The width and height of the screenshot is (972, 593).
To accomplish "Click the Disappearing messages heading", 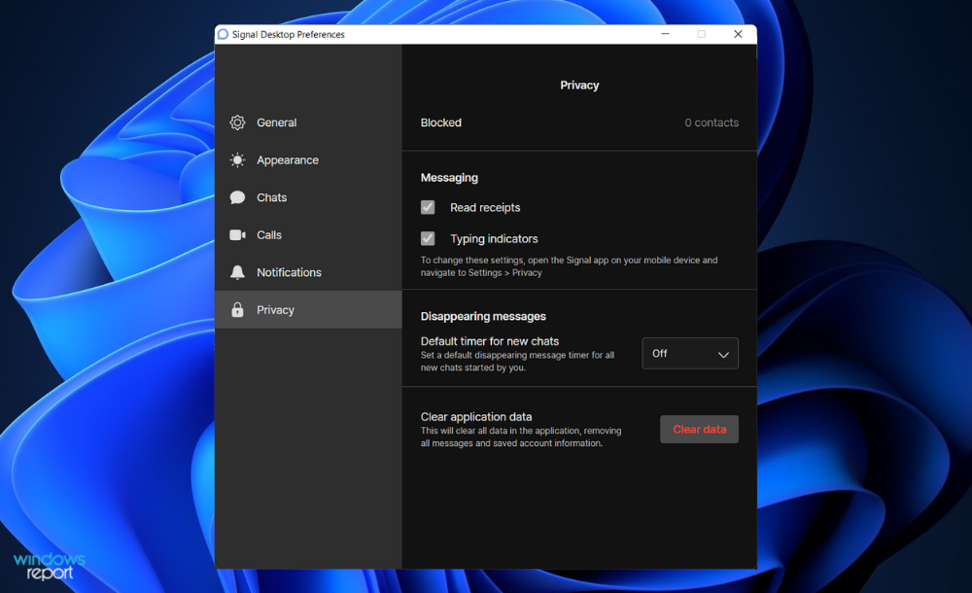I will tap(483, 316).
